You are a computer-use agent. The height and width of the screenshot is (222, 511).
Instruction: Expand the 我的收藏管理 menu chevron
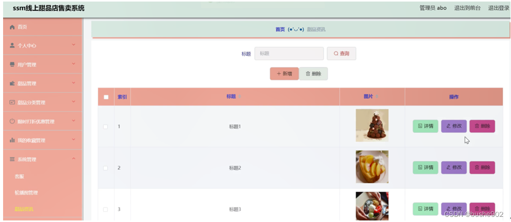click(74, 139)
